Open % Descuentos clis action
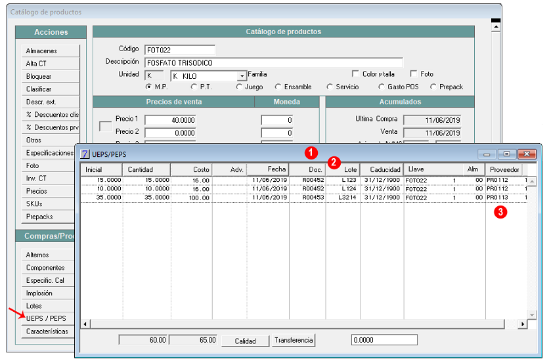Viewport: 549px width, 361px height. point(51,115)
